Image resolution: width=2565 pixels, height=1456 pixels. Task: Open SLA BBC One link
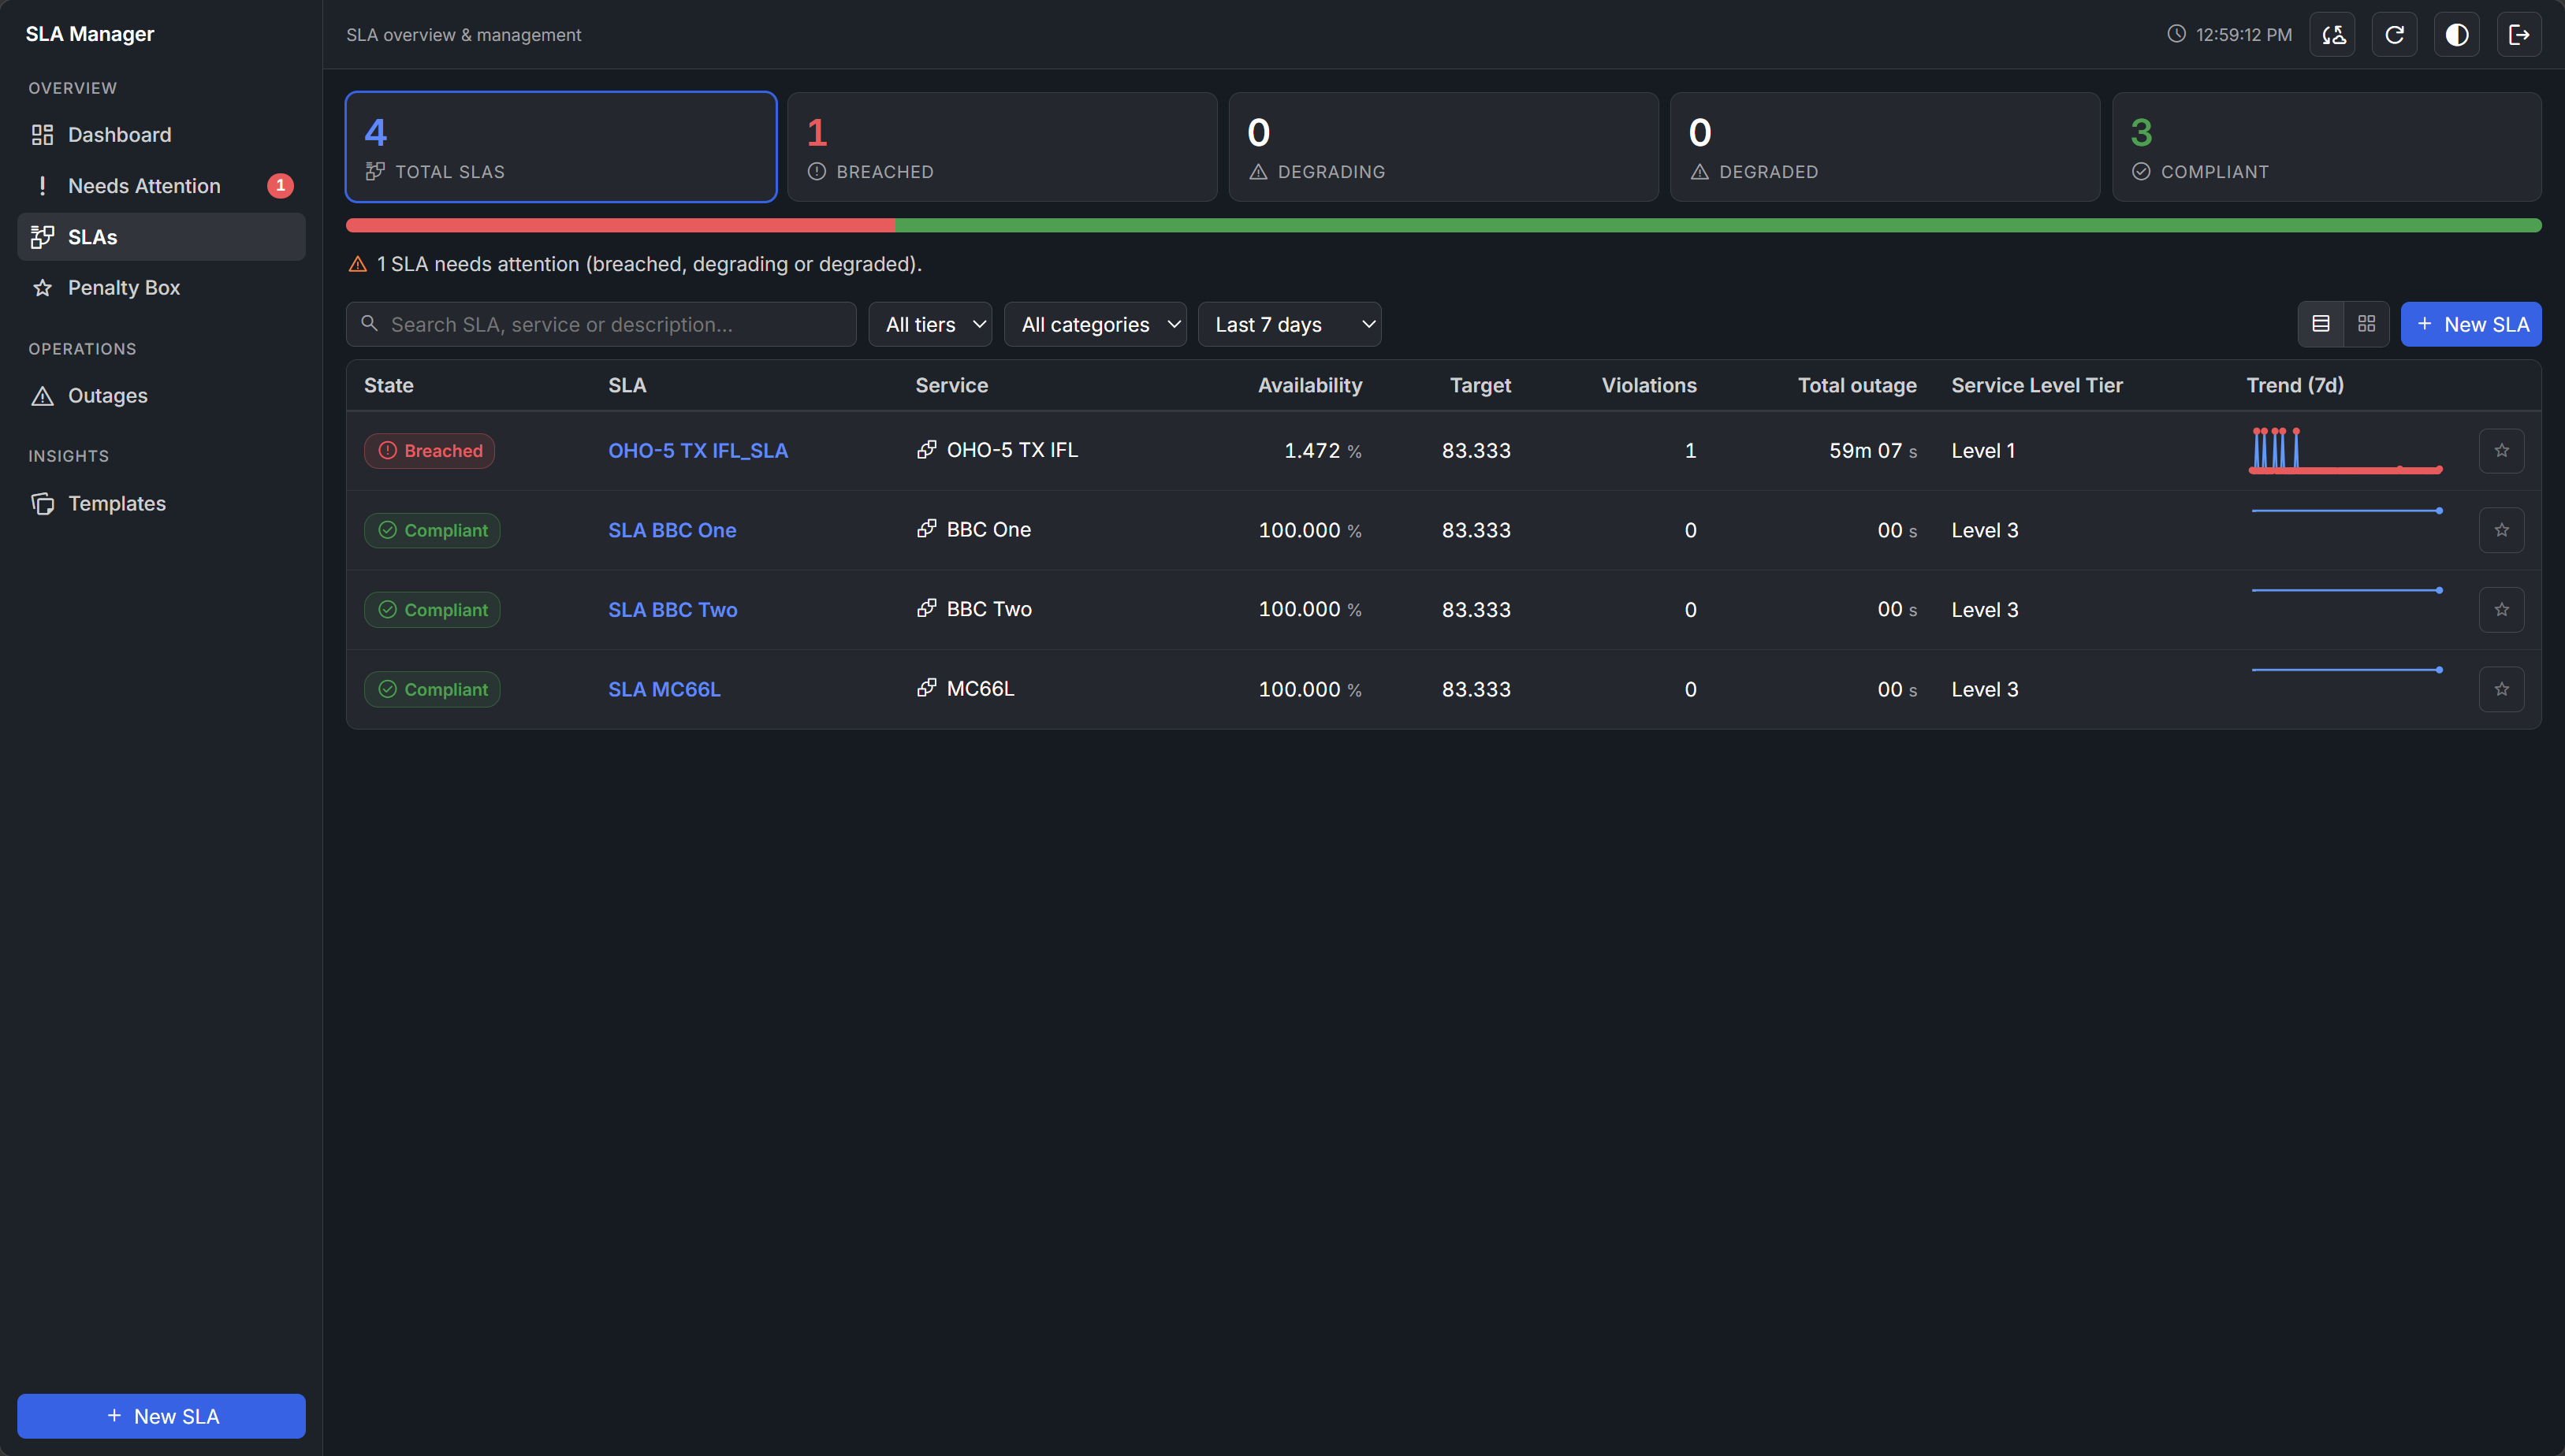pos(672,530)
